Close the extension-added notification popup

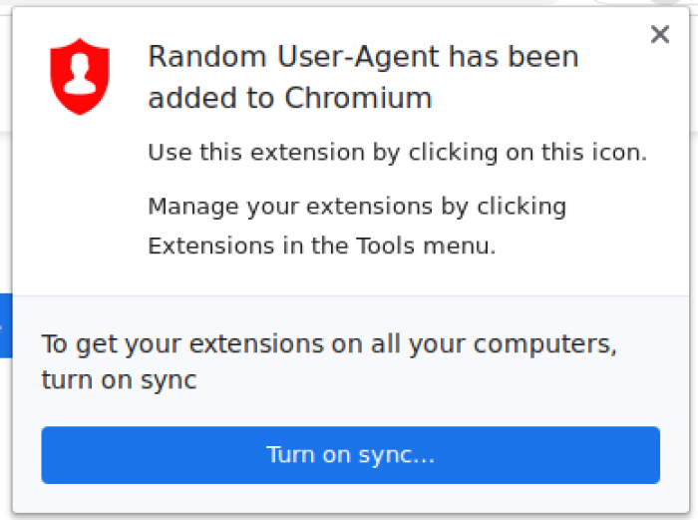[659, 35]
